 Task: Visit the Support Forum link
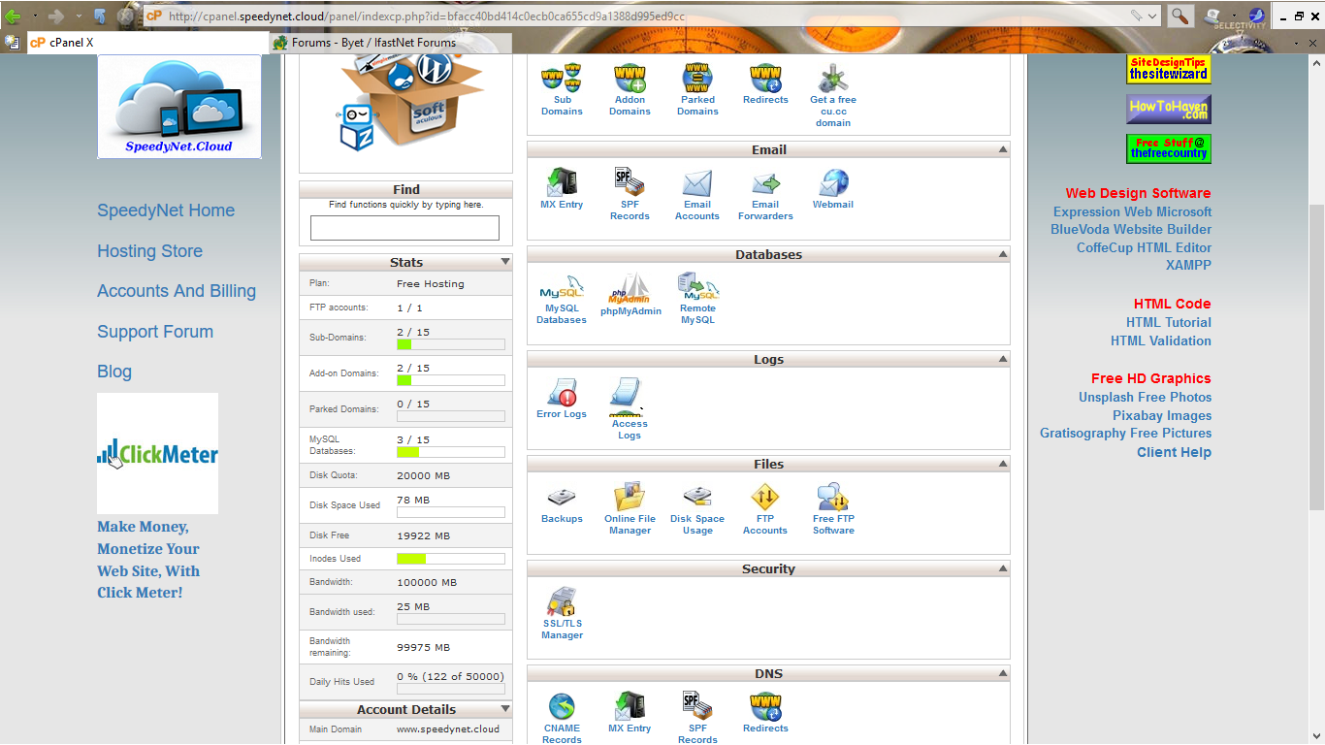coord(155,332)
